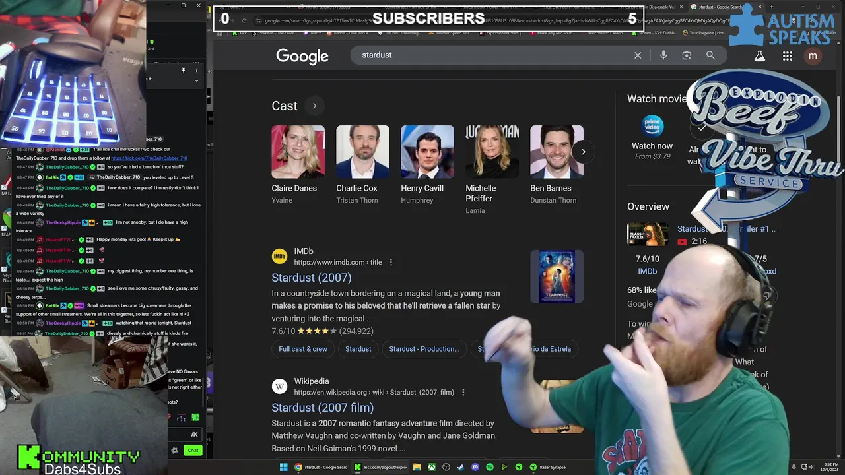Open Spotify from the taskbar
This screenshot has width=845, height=475.
click(x=490, y=467)
